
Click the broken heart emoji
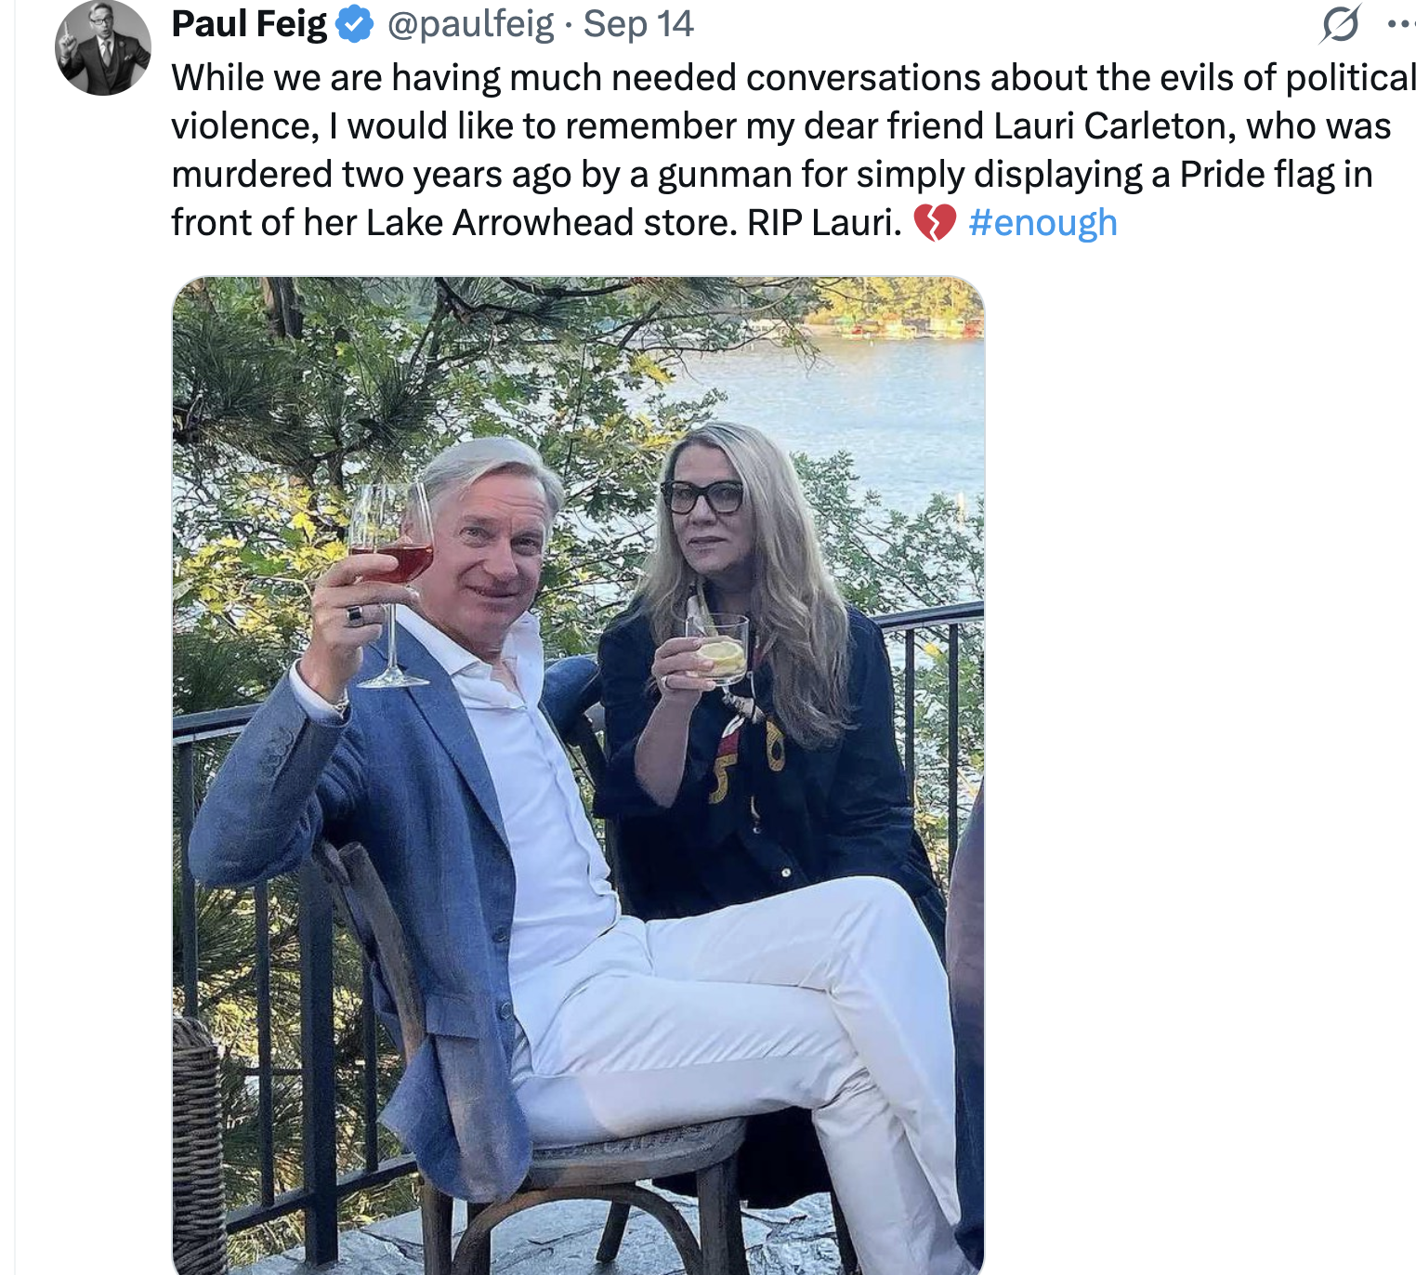[x=935, y=223]
